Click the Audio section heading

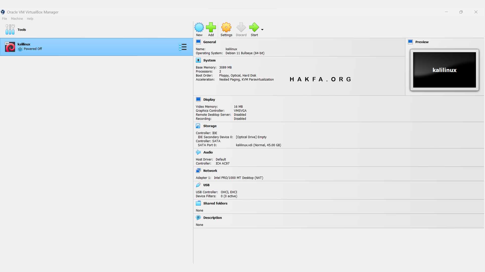click(208, 152)
